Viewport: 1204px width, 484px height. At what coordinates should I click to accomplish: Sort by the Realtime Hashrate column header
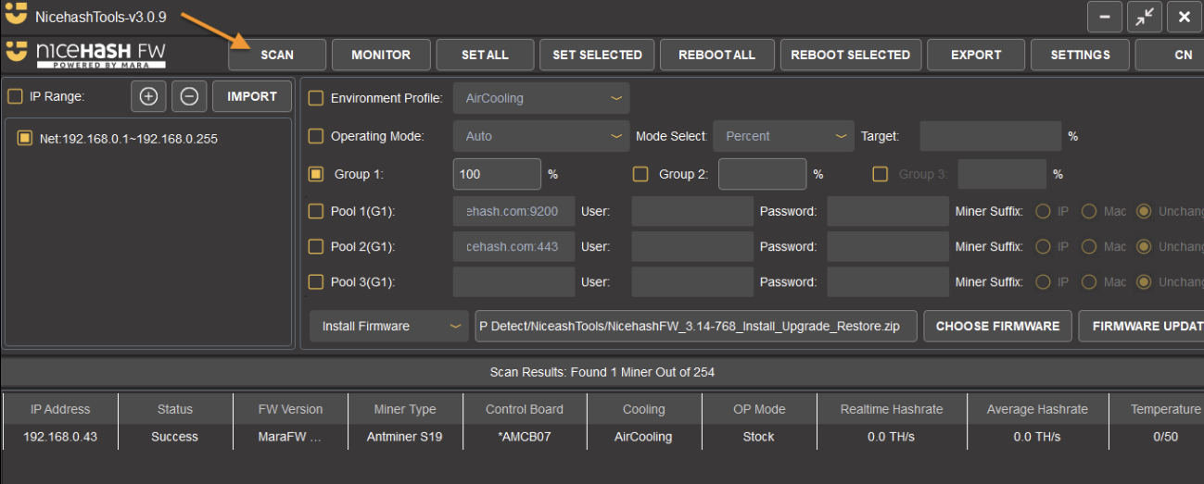coord(891,409)
